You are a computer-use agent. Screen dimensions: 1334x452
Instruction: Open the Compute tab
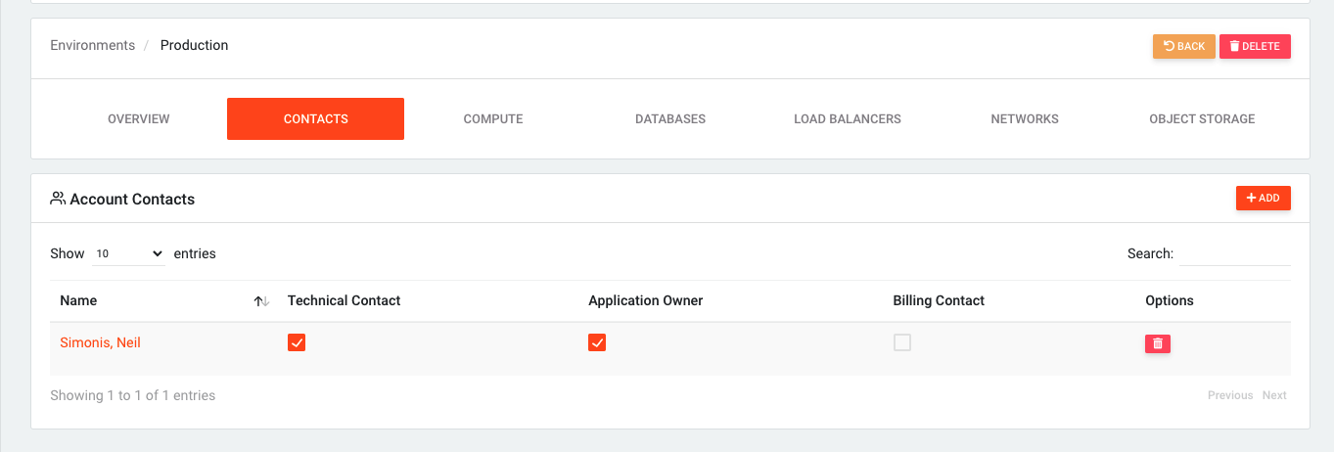click(x=493, y=119)
